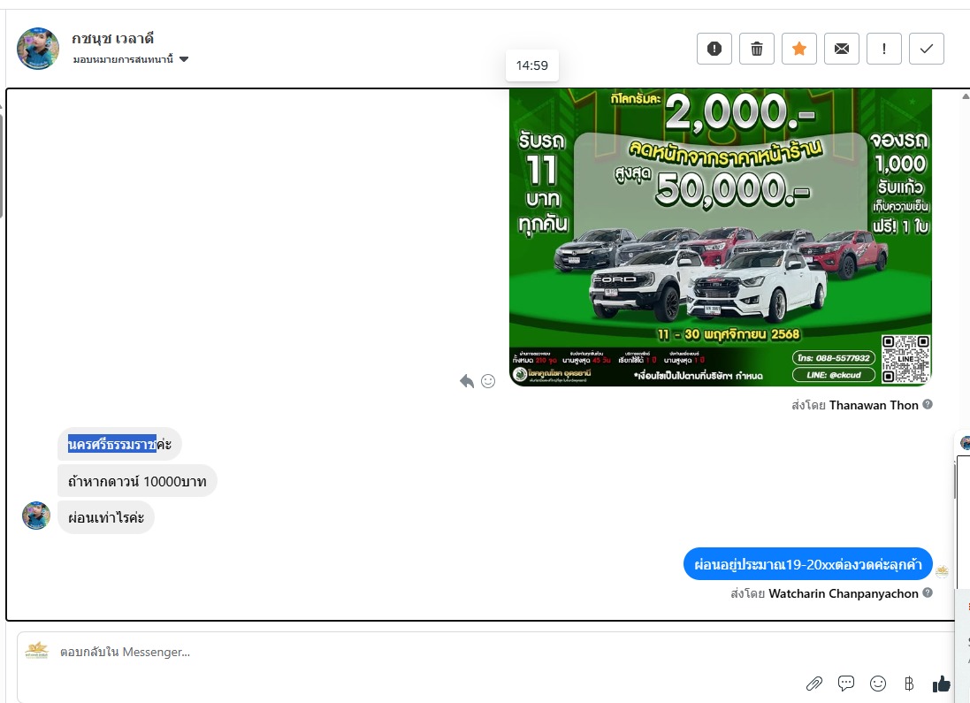Page avatar next to blue reply bubble
Image resolution: width=970 pixels, height=703 pixels.
[x=942, y=571]
